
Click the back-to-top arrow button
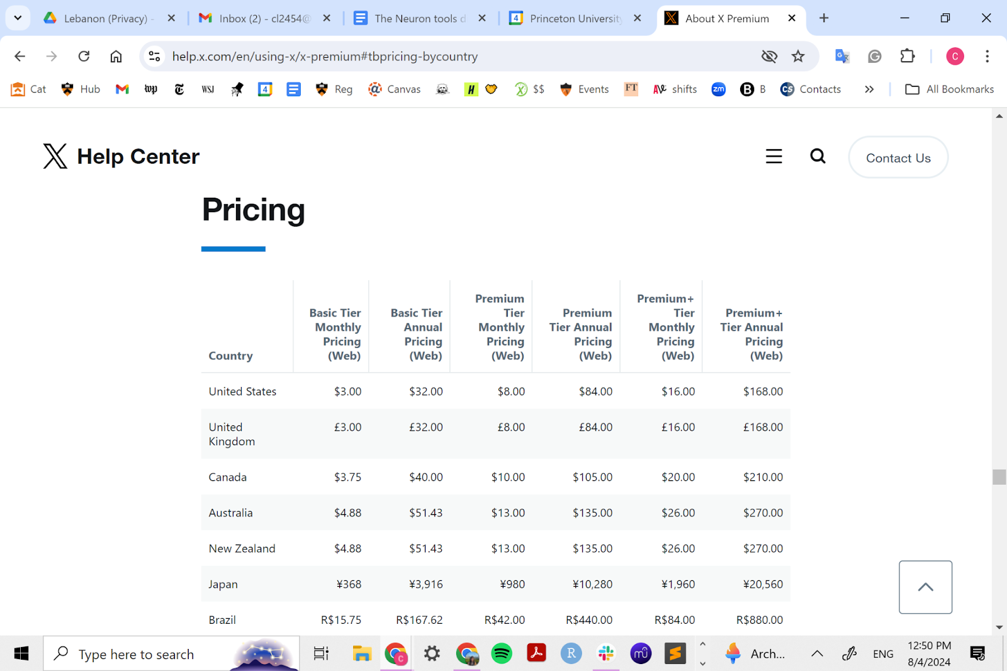925,587
